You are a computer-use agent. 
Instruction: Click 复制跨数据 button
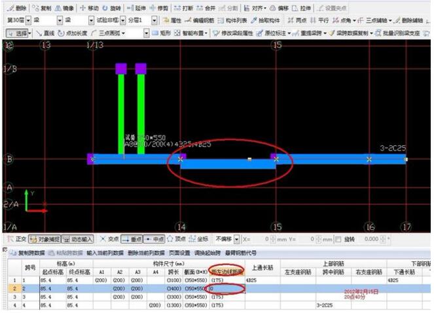click(26, 253)
